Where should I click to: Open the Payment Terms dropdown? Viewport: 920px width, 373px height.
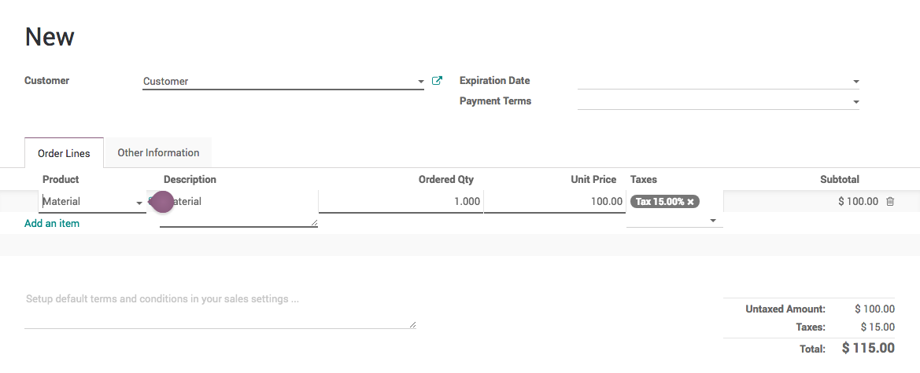855,102
